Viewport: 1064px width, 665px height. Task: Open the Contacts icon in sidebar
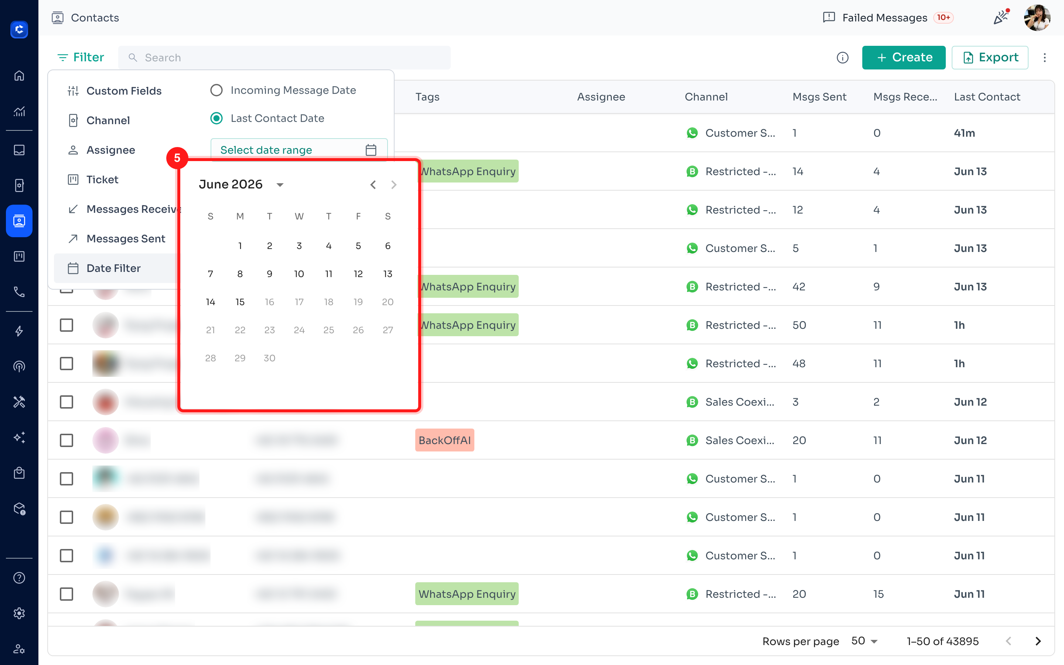[x=19, y=221]
